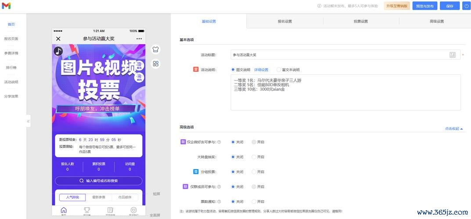Click 升级至营销版 button
The width and height of the screenshot is (471, 219).
click(x=397, y=6)
